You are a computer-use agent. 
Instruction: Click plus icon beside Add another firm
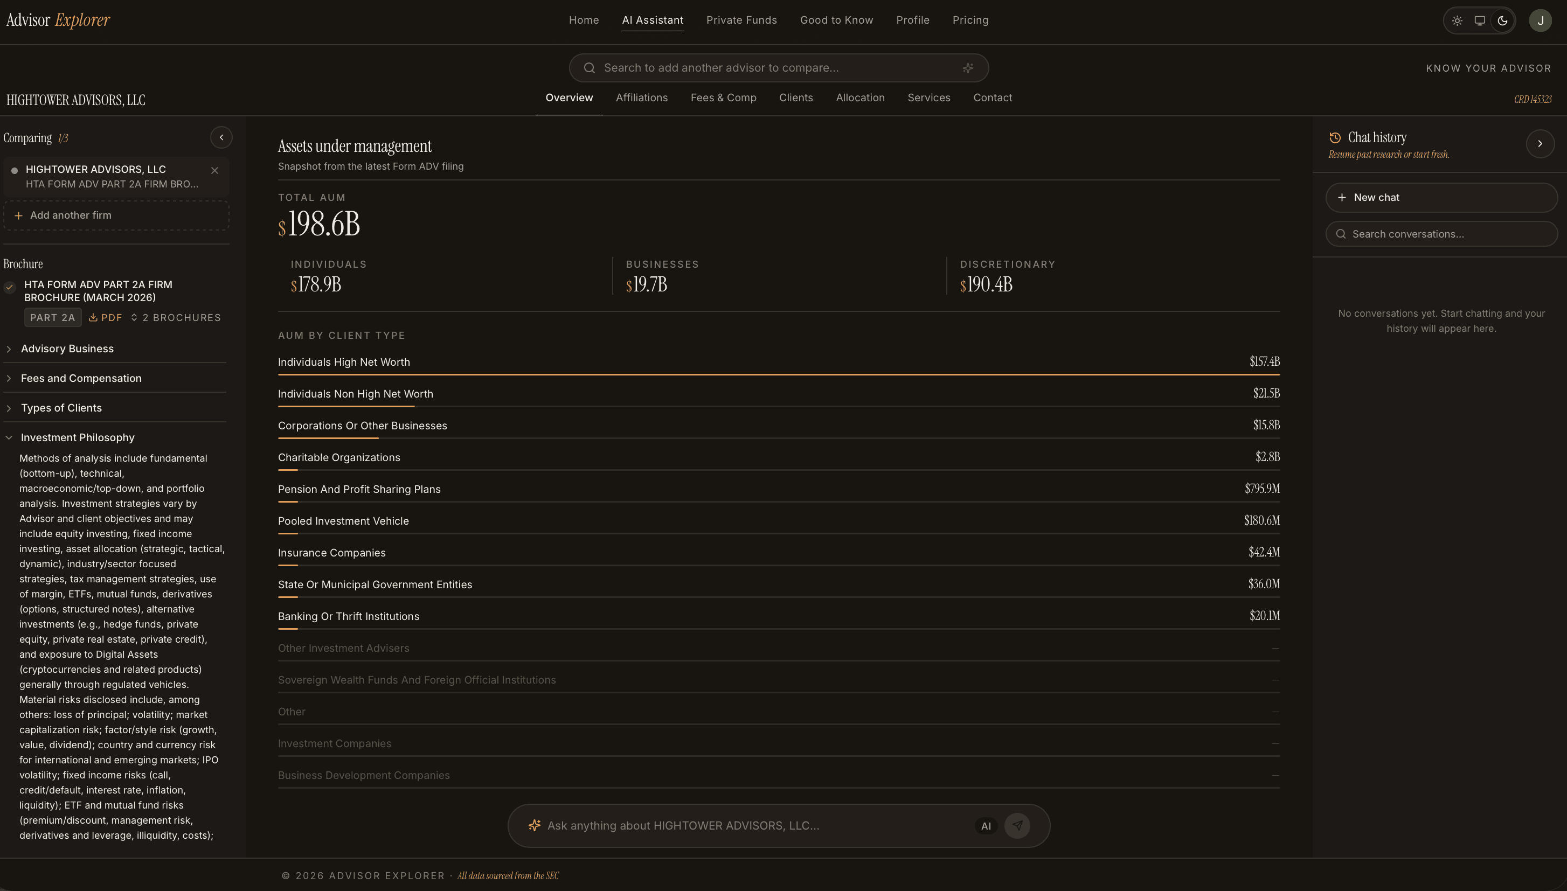tap(18, 215)
